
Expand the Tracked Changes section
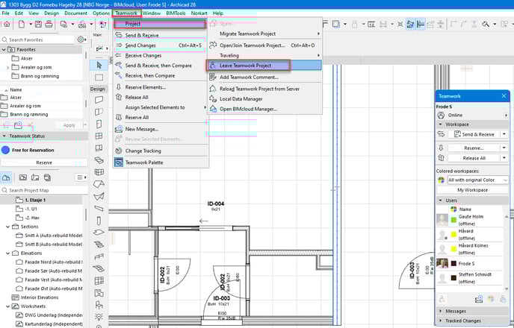coord(441,321)
